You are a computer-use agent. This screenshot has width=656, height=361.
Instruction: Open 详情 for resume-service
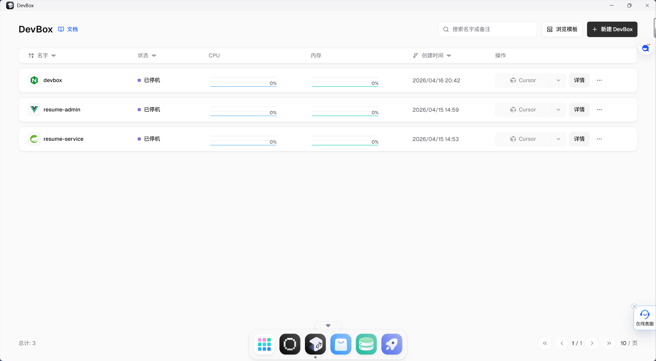579,139
